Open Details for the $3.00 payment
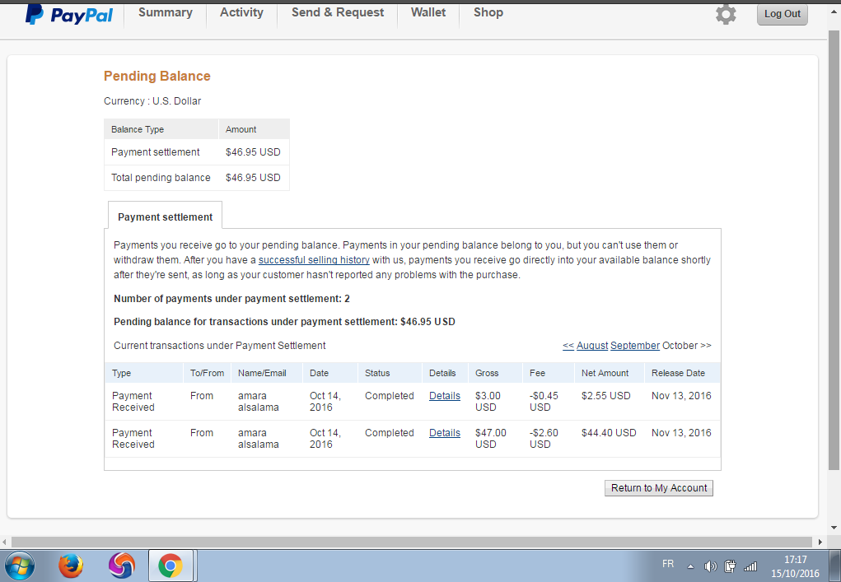The height and width of the screenshot is (582, 841). click(x=445, y=395)
